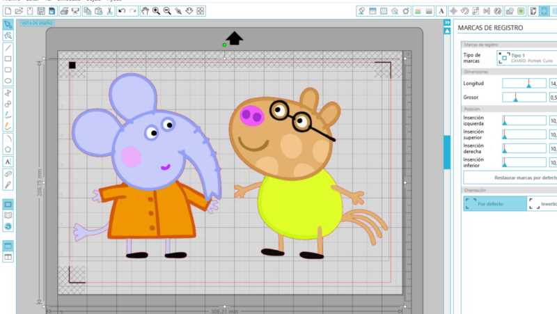Select the Line drawing tool
This screenshot has height=314, width=557.
8,47
